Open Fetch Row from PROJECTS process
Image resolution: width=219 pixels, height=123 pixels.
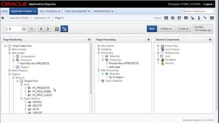click(x=34, y=64)
